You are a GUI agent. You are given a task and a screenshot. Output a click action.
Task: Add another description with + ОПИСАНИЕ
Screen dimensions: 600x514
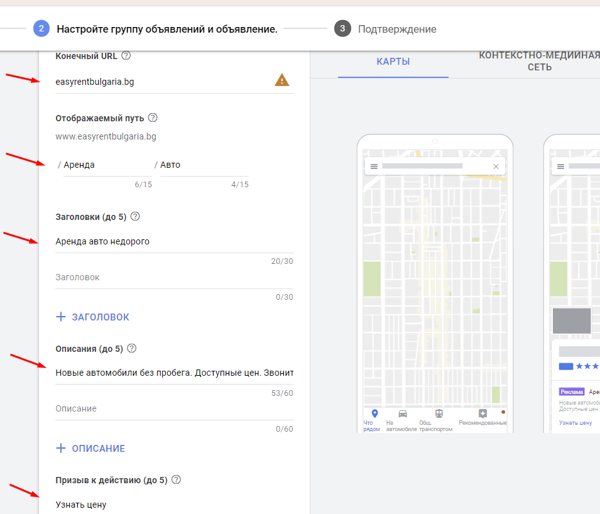point(90,448)
